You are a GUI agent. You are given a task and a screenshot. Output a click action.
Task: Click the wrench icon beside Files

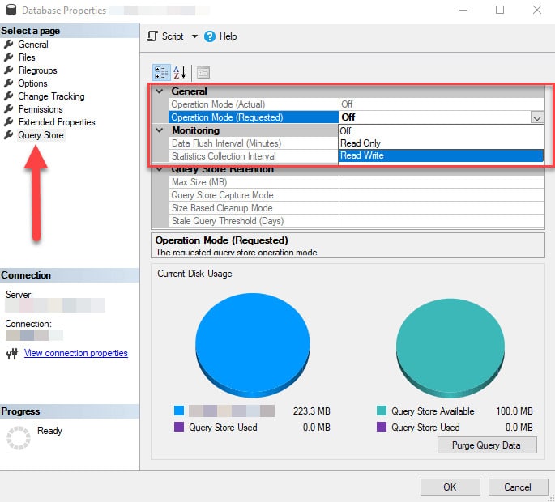[9, 57]
